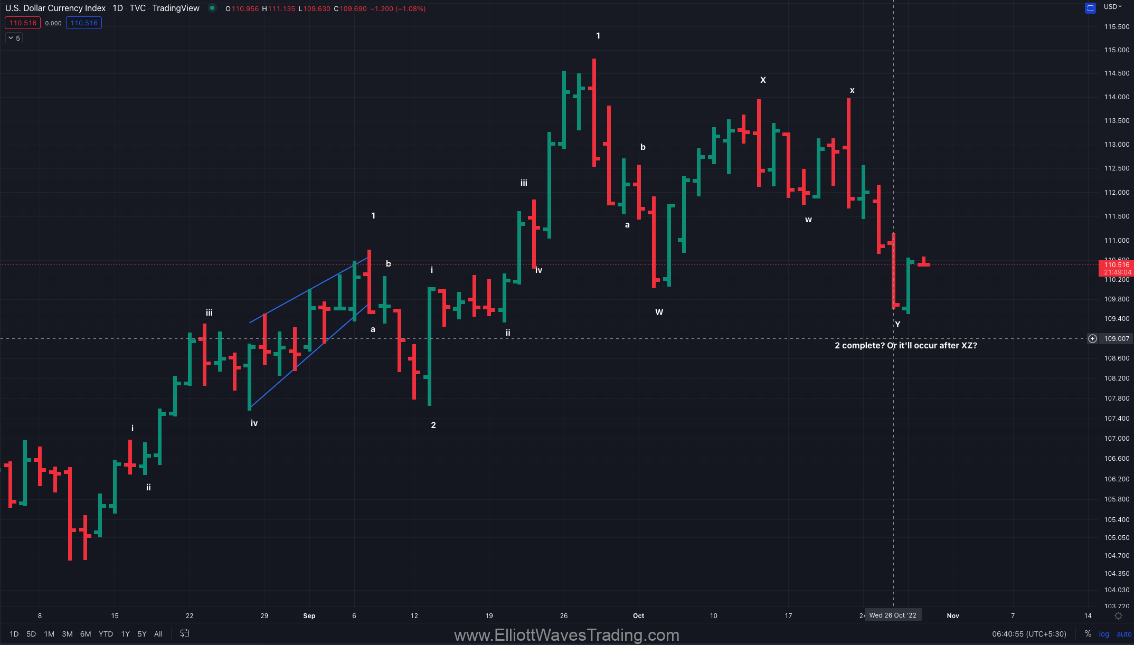
Task: Click the 109.007 crosshair price label
Action: (1117, 339)
